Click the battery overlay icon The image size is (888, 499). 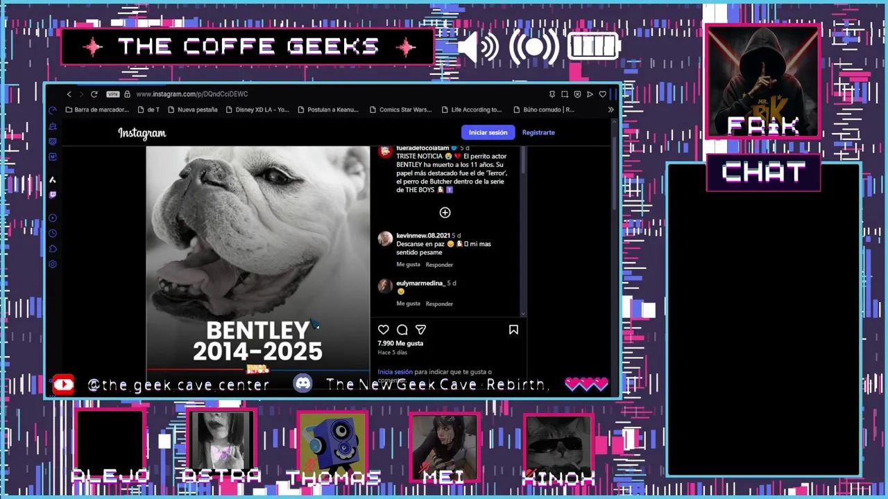click(x=595, y=46)
